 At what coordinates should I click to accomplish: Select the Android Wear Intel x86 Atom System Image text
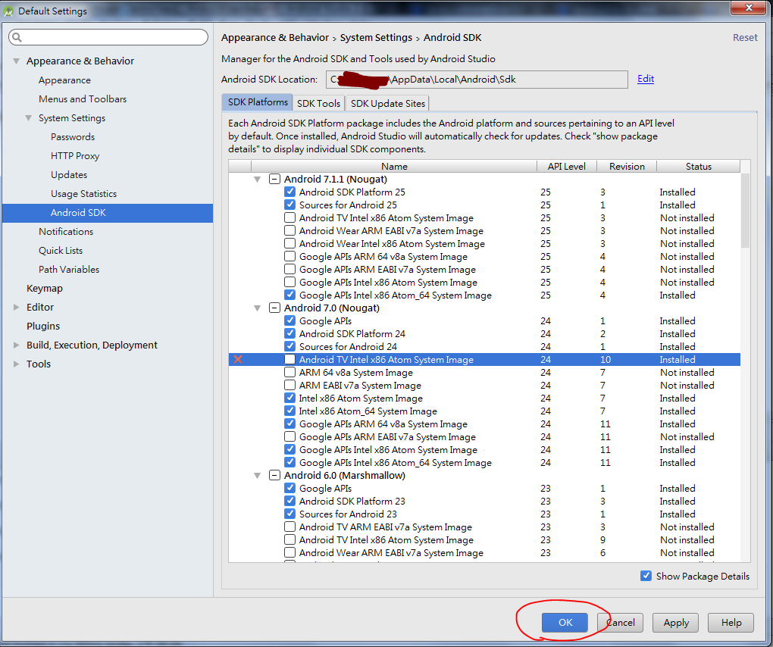pos(392,243)
